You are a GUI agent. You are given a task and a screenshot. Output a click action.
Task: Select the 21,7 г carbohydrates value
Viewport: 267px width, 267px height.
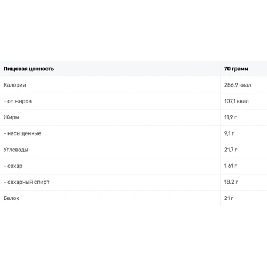click(231, 150)
